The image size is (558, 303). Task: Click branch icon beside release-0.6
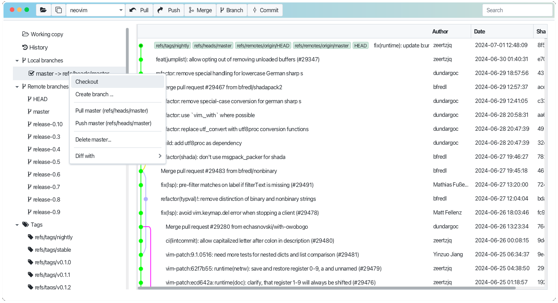tap(30, 174)
